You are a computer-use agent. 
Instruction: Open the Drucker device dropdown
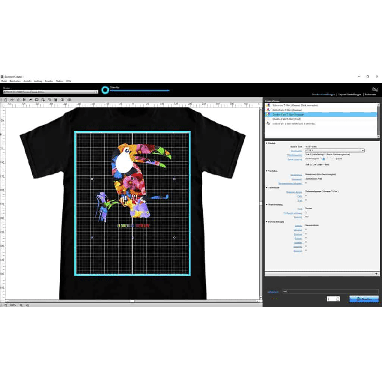click(96, 92)
